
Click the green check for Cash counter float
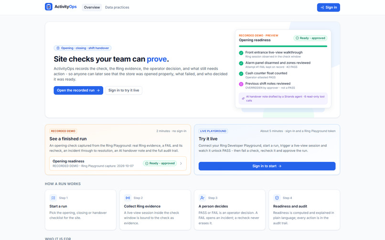241,73
